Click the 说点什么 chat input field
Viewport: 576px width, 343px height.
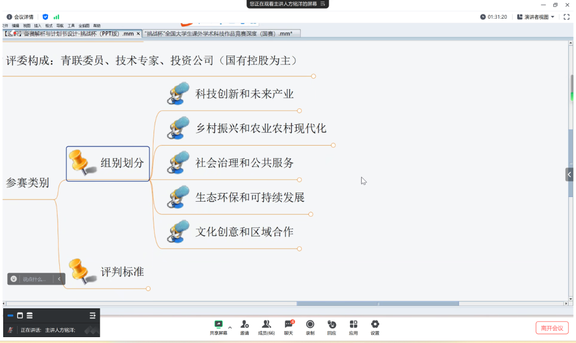35,279
